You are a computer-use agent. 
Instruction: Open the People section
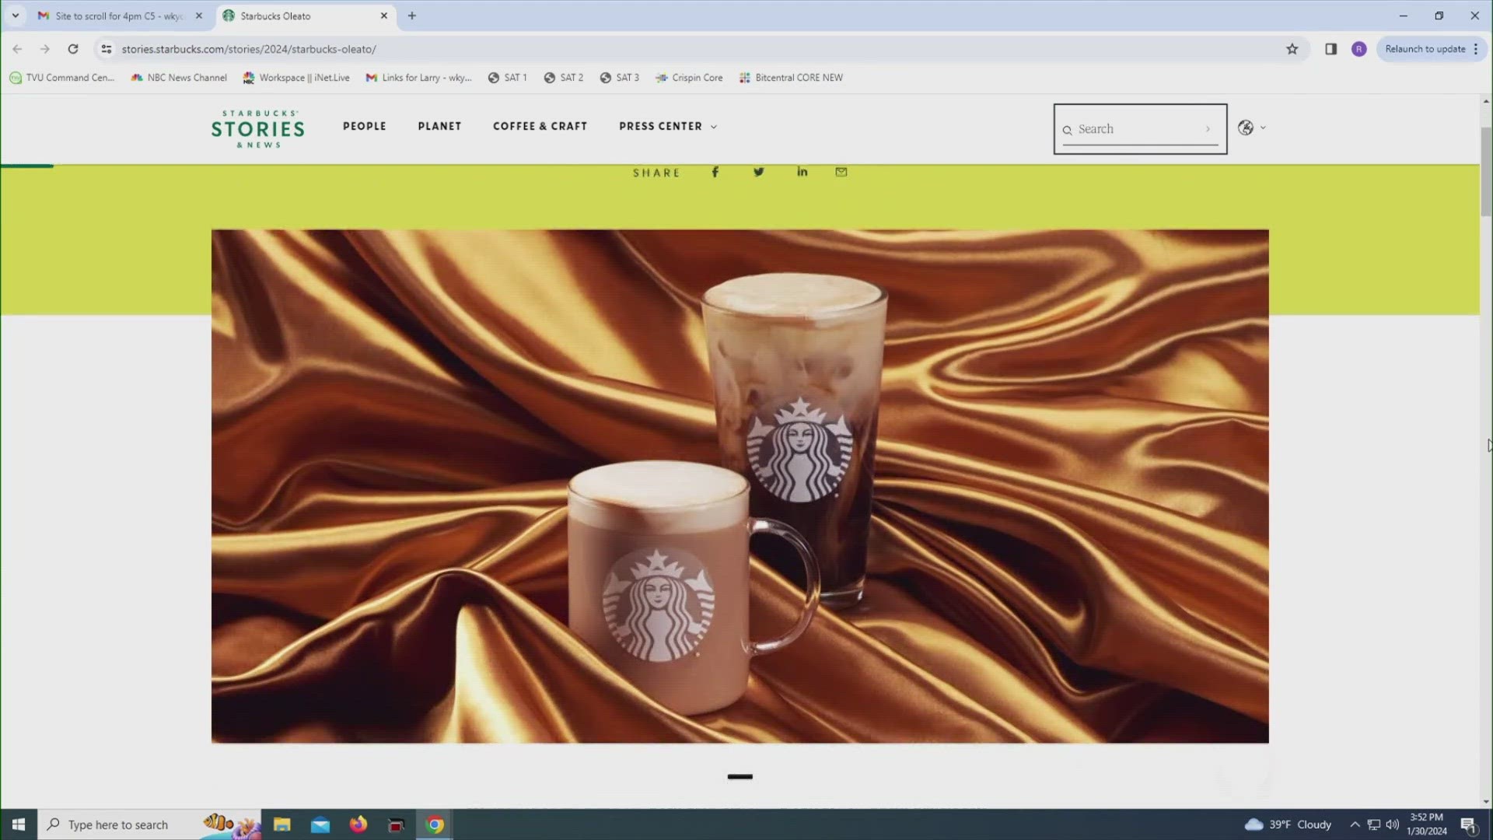[x=365, y=126]
